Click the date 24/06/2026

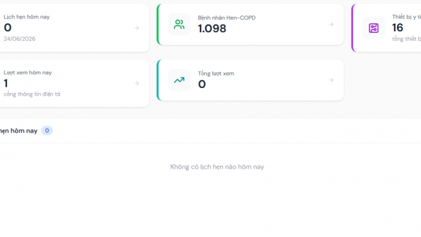(19, 39)
